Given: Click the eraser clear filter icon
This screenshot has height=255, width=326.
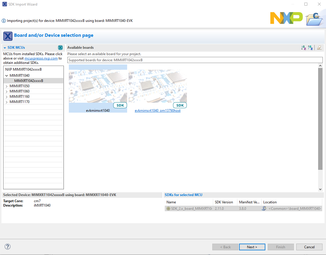Looking at the screenshot, I should click(x=319, y=48).
